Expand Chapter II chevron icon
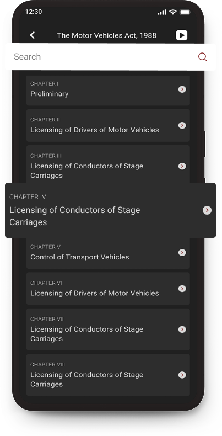The image size is (222, 436). click(x=182, y=125)
